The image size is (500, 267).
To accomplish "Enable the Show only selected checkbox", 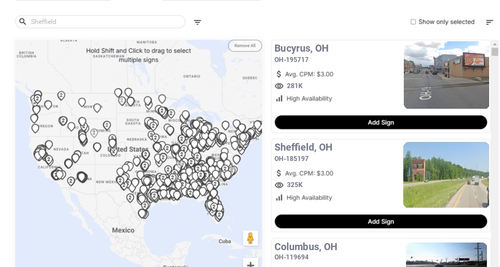I will [413, 22].
